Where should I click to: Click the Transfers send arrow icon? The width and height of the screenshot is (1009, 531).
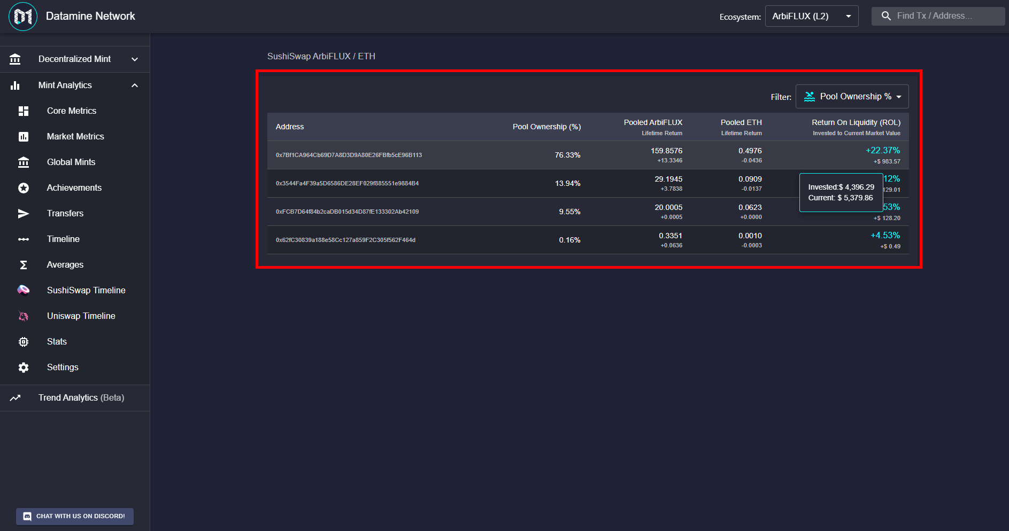click(x=24, y=214)
